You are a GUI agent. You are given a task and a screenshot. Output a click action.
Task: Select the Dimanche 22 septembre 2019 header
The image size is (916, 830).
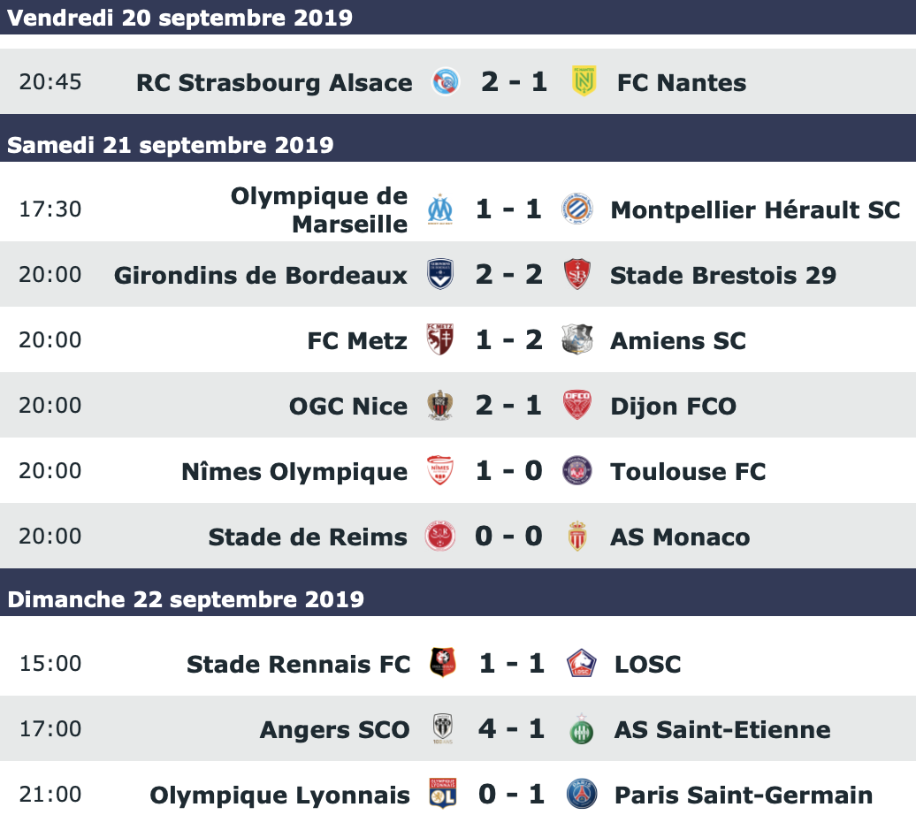coord(186,599)
